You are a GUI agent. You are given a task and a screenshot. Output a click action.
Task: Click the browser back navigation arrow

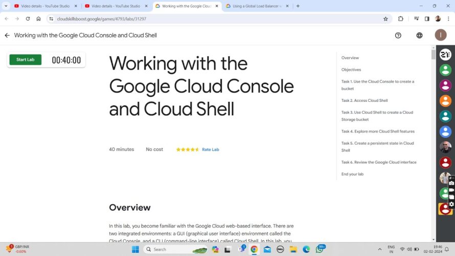pos(7,19)
